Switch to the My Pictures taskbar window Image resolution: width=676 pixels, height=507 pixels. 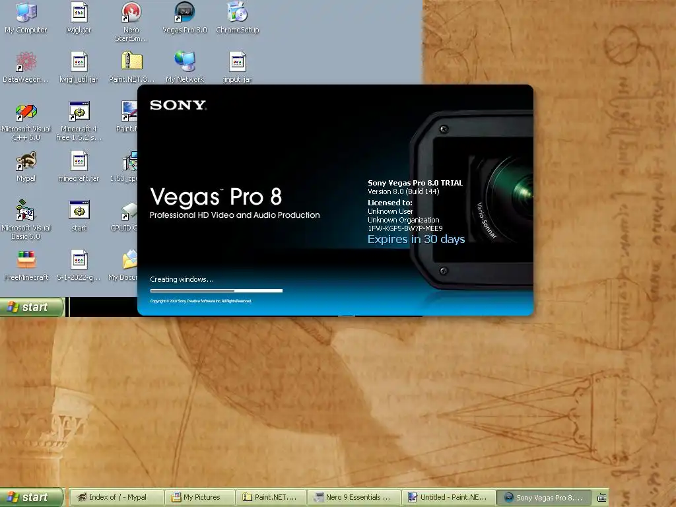click(201, 498)
